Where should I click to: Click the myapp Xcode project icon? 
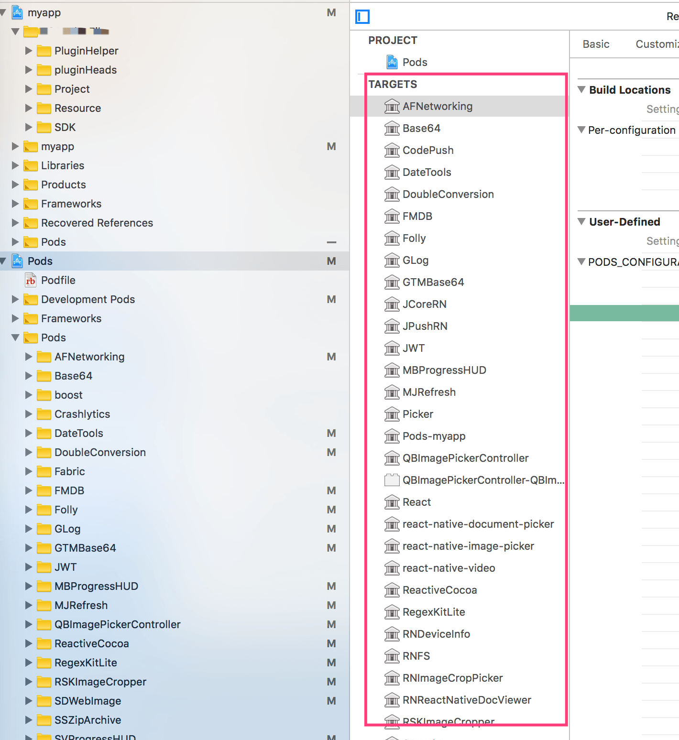click(x=17, y=12)
